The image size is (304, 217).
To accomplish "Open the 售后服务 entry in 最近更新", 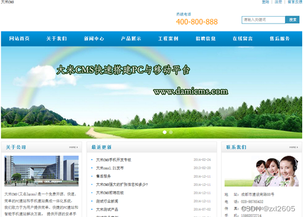I will pos(103,176).
